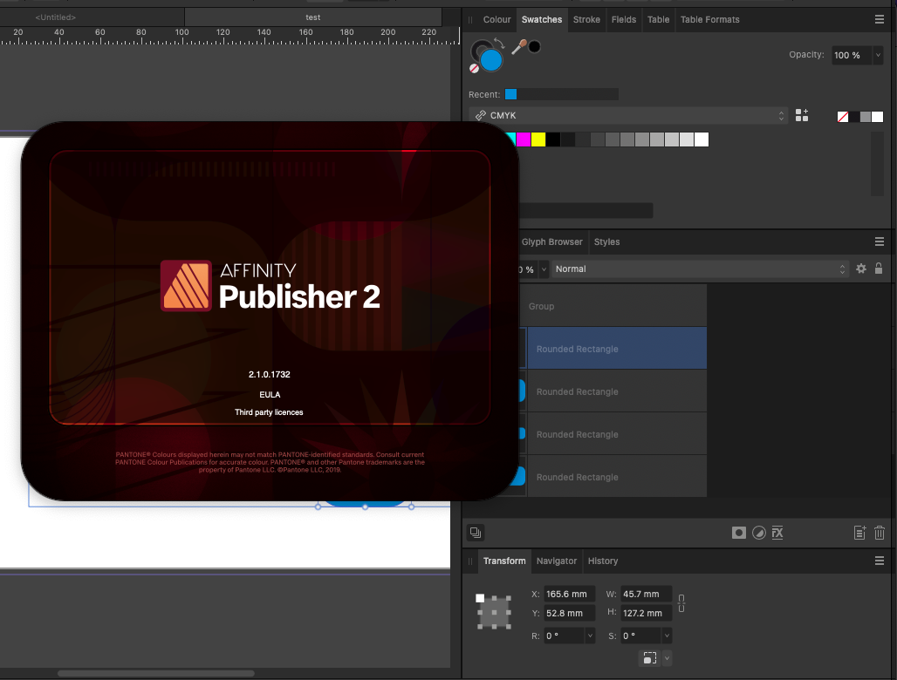Add current fill to palette swatches

[x=802, y=115]
